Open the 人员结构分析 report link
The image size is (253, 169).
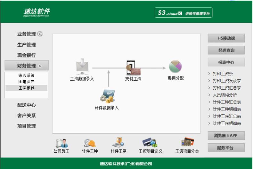[x=225, y=95]
